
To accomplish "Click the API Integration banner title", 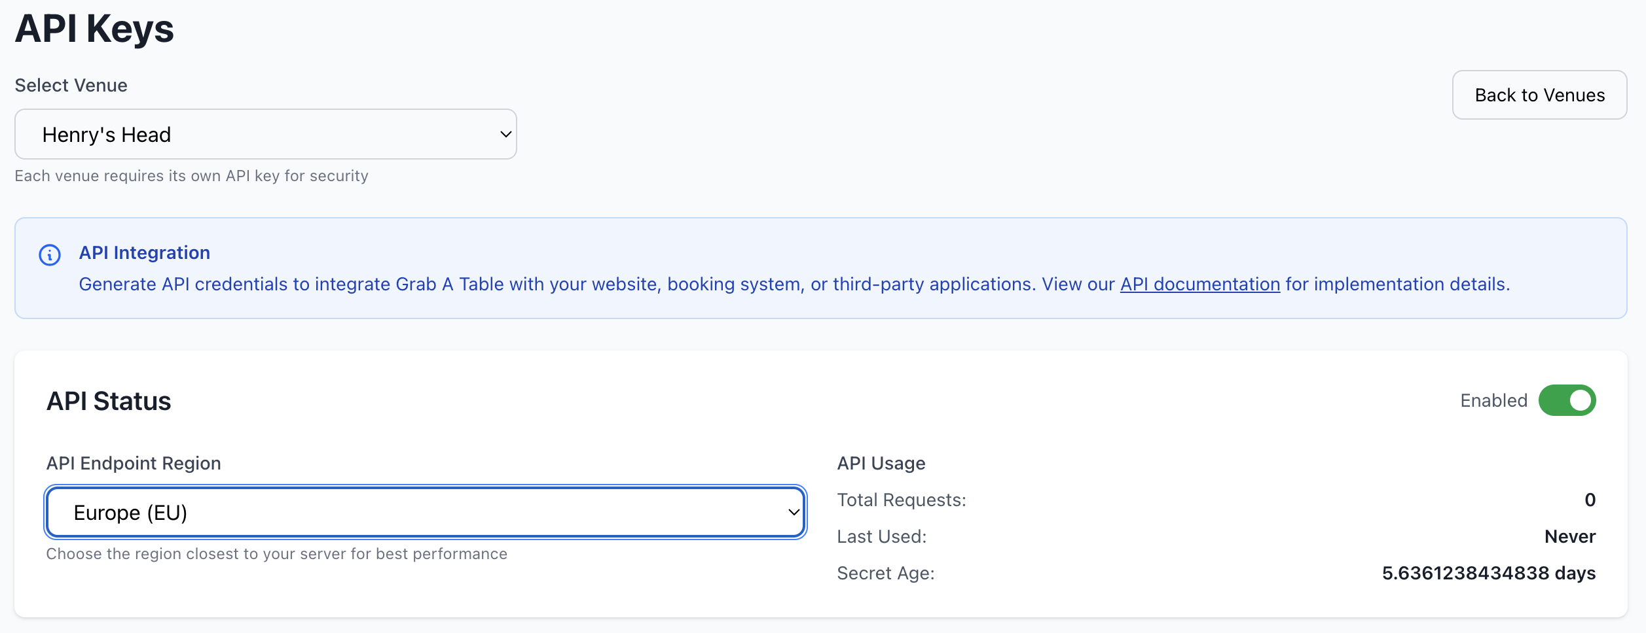I will [x=145, y=253].
